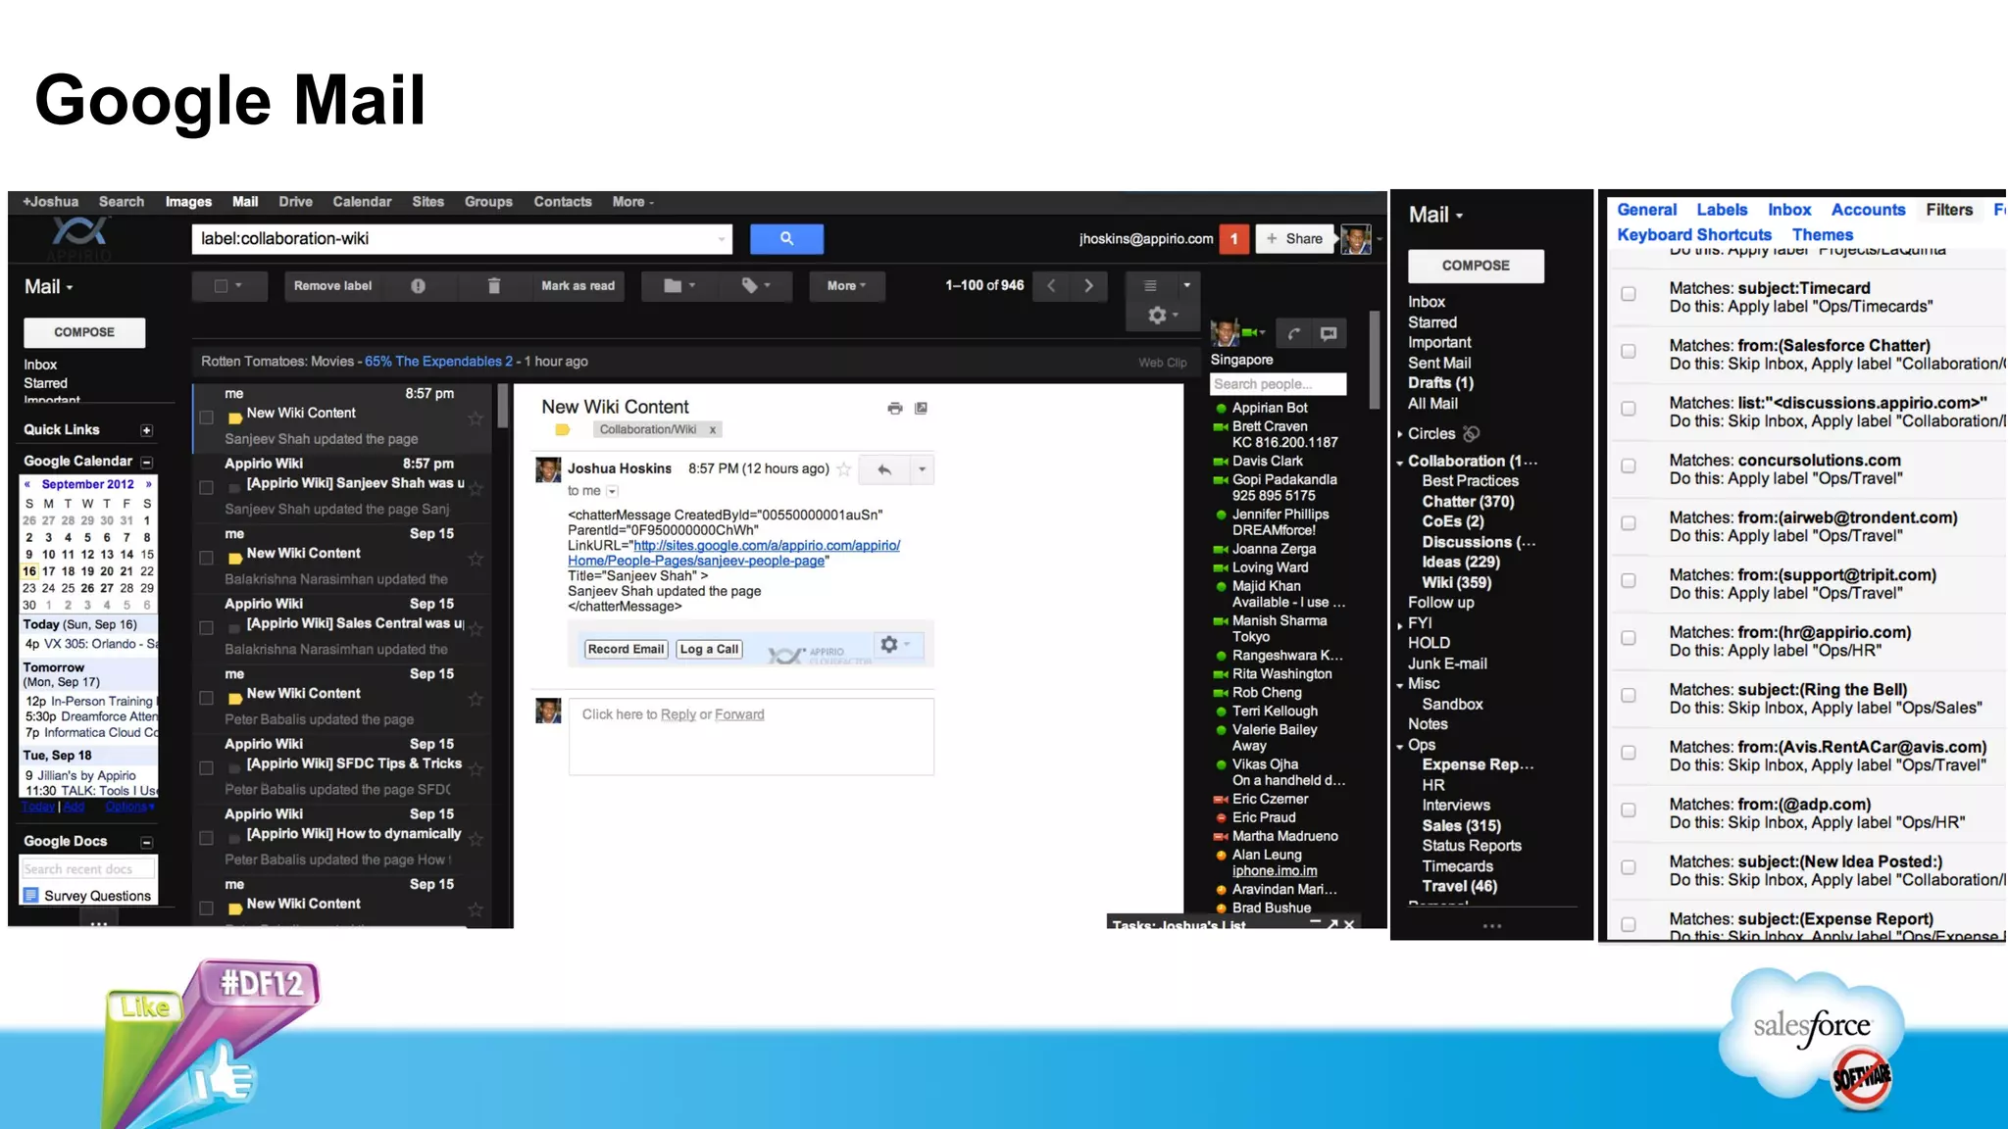Switch to the Themes settings tab
This screenshot has height=1129, width=2008.
(x=1823, y=235)
